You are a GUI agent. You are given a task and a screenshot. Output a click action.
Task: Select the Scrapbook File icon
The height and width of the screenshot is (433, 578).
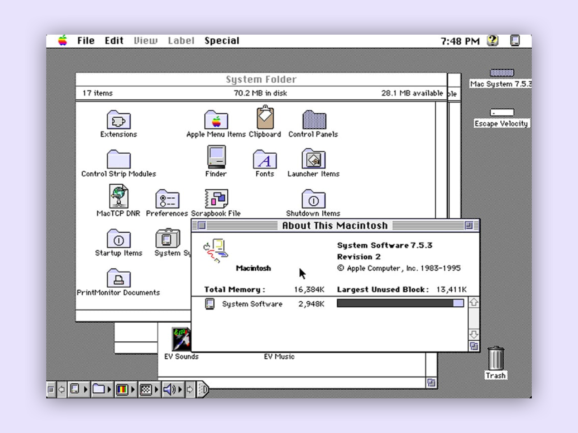pyautogui.click(x=216, y=198)
